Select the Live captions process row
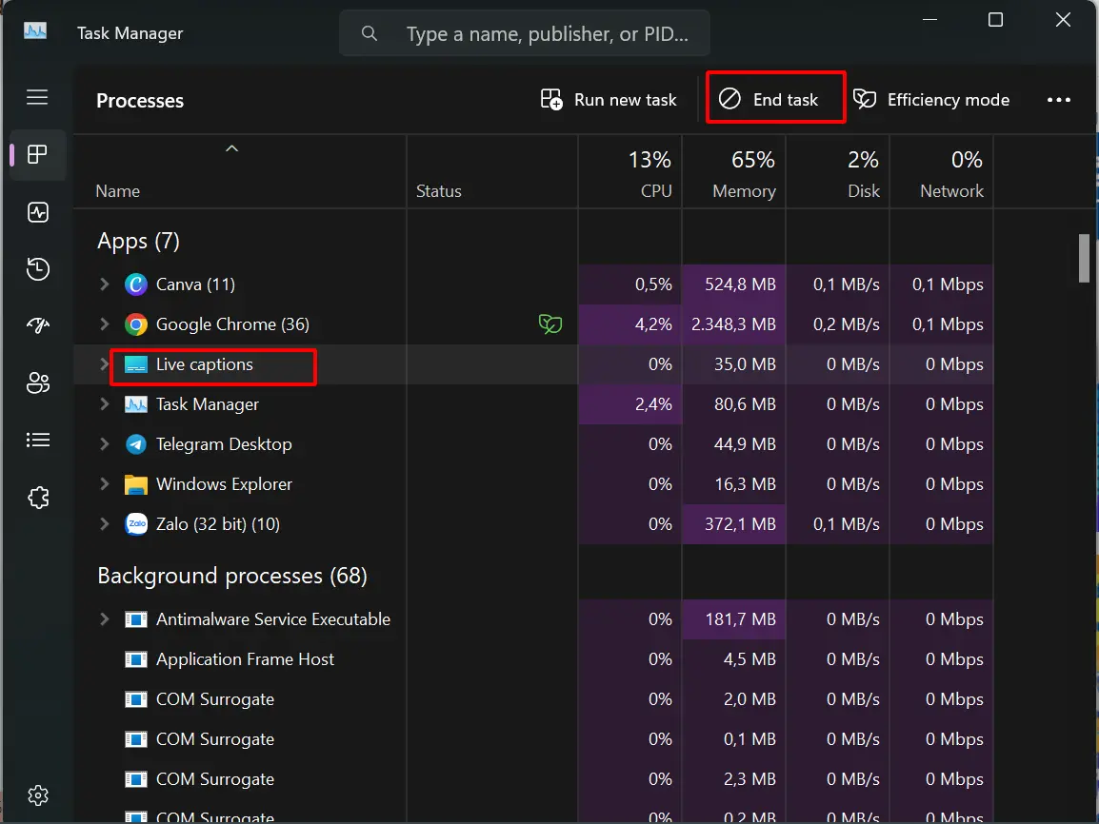The image size is (1099, 824). tap(532, 364)
